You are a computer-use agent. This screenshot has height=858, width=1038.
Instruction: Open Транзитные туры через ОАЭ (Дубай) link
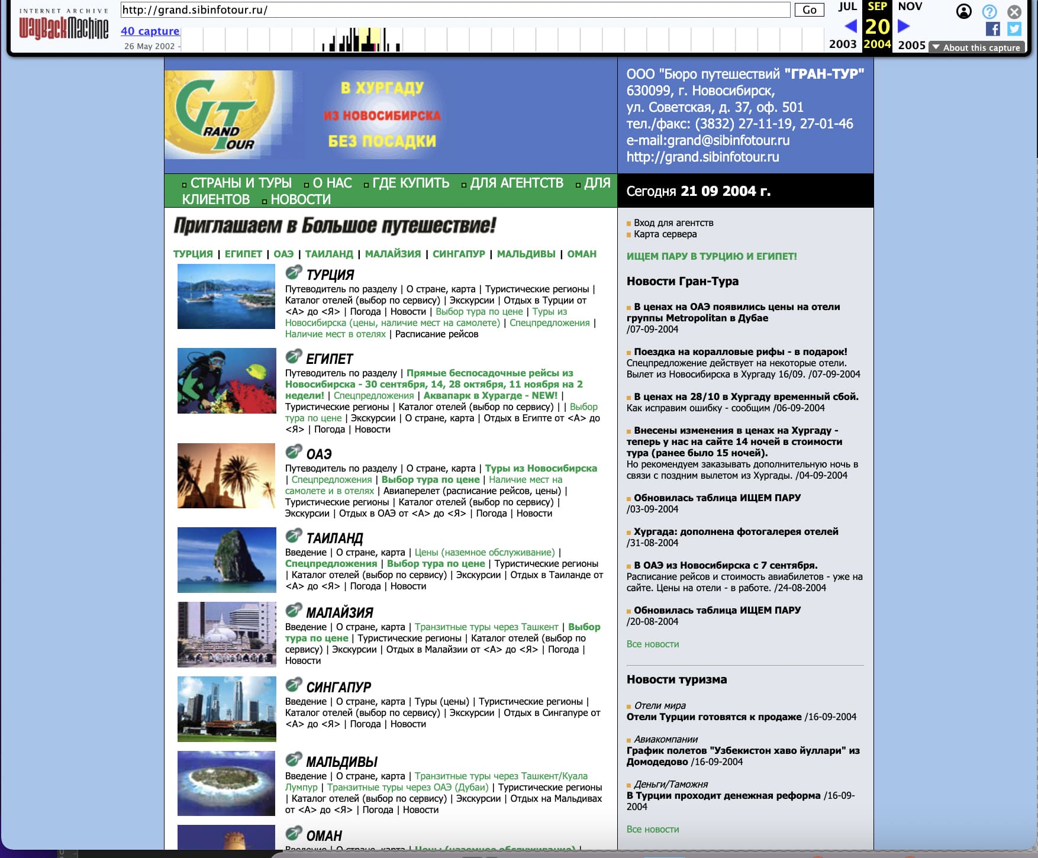(x=408, y=787)
